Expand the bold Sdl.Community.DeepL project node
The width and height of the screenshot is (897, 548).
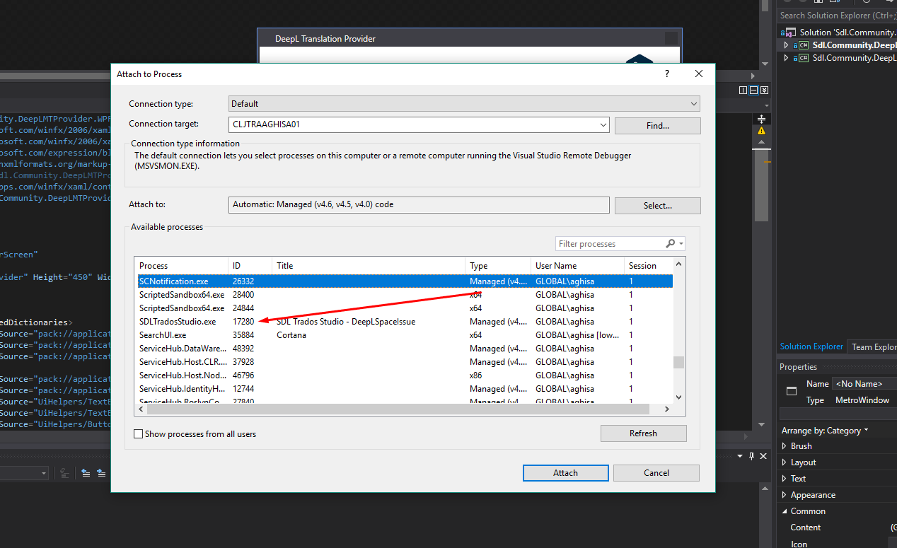(786, 45)
